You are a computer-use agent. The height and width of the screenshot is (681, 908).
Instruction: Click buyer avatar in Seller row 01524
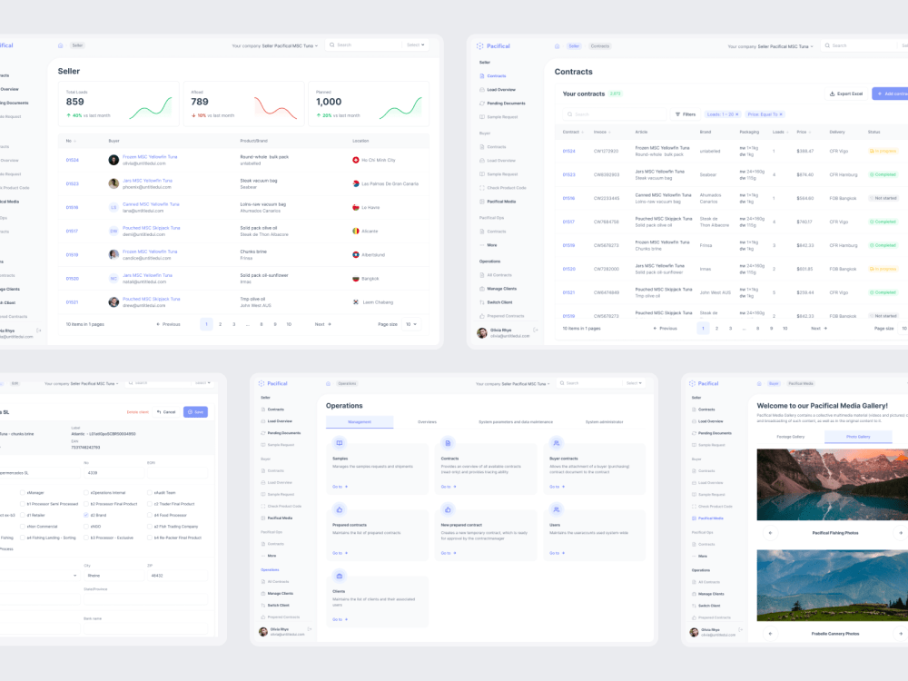pos(113,160)
